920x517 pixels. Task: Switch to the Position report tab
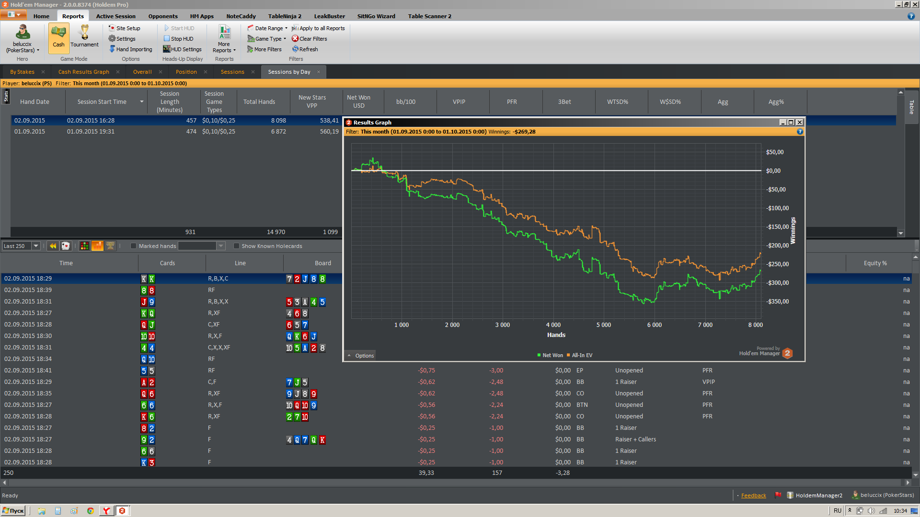186,72
